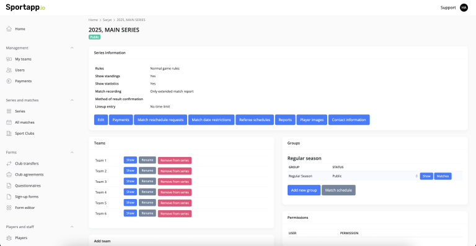Image resolution: width=476 pixels, height=246 pixels.
Task: Click 'Only extended match report' value
Action: pyautogui.click(x=172, y=91)
